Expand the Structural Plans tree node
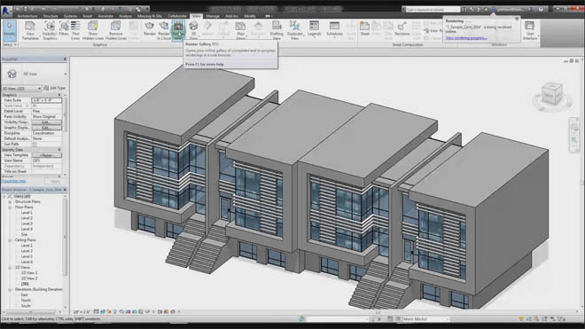585x329 pixels. (x=10, y=201)
